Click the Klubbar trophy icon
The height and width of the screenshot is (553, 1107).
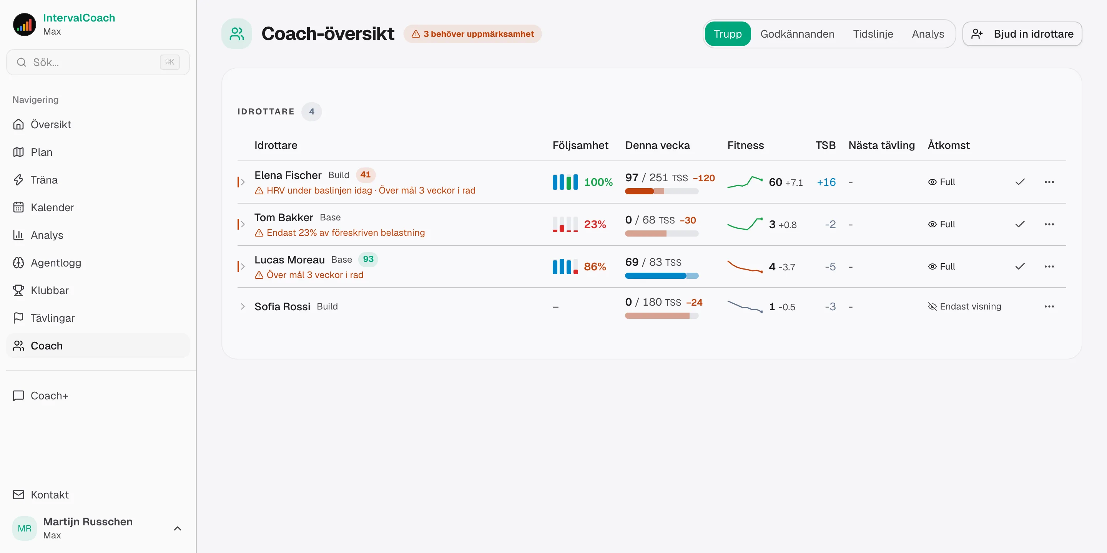[18, 291]
